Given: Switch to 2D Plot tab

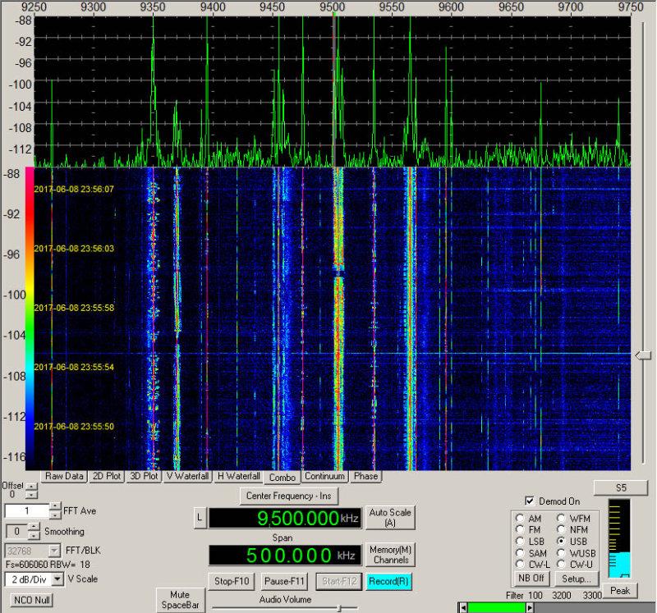Looking at the screenshot, I should tap(107, 476).
